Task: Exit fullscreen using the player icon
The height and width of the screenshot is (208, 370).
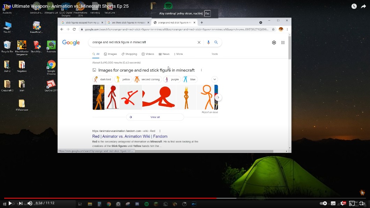Action: tap(362, 203)
